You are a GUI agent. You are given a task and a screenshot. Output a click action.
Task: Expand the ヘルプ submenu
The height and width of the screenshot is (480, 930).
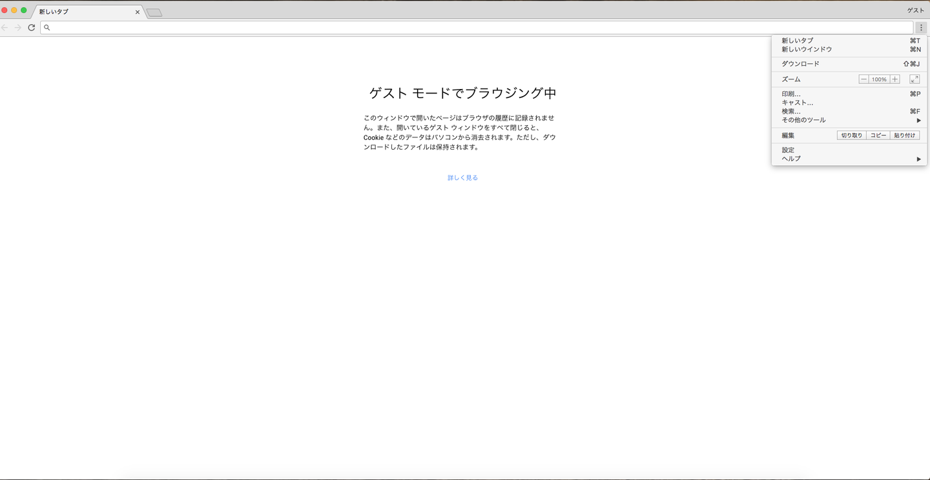tap(849, 159)
